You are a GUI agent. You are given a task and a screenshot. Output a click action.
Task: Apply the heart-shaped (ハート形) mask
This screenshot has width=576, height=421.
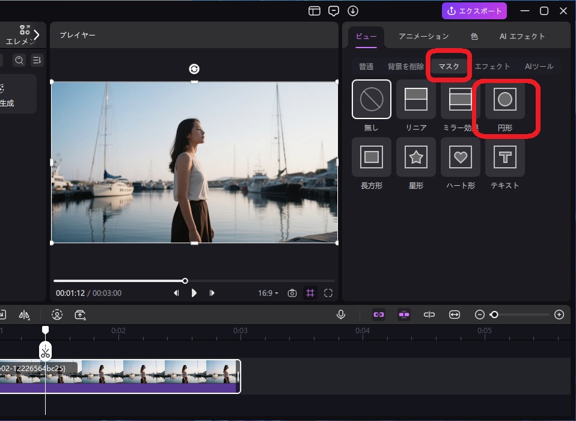point(461,158)
